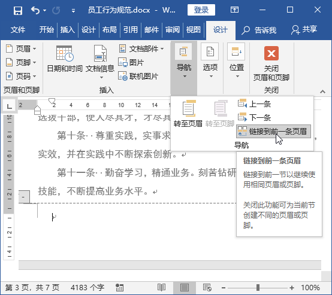Click the page count 第 3 页, 共 7 页
The image size is (332, 295).
pyautogui.click(x=32, y=288)
